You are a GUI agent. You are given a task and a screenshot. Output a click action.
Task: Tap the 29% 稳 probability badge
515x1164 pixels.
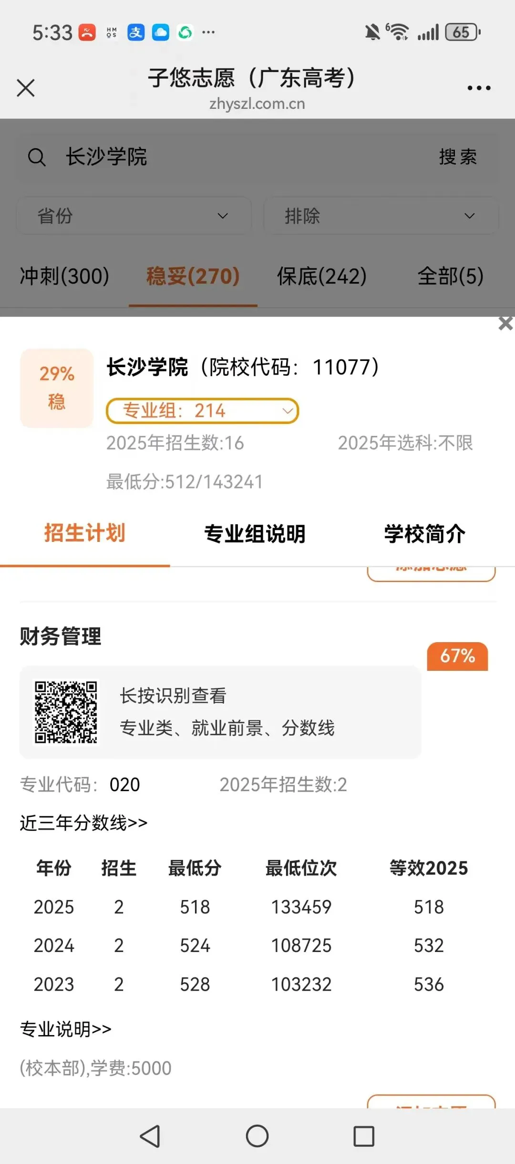(x=57, y=388)
